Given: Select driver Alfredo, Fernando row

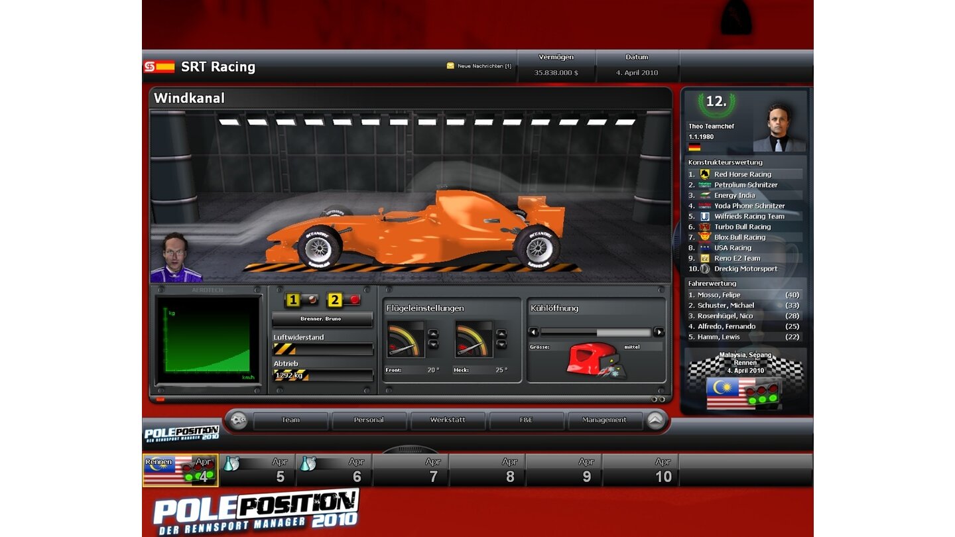Looking at the screenshot, I should pyautogui.click(x=744, y=327).
